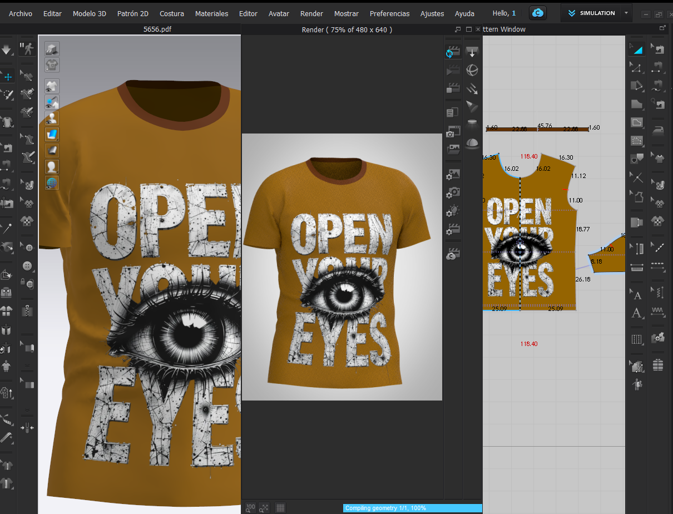Viewport: 673px width, 514px height.
Task: Expand the SIMULATION mode dropdown arrow
Action: tap(627, 13)
